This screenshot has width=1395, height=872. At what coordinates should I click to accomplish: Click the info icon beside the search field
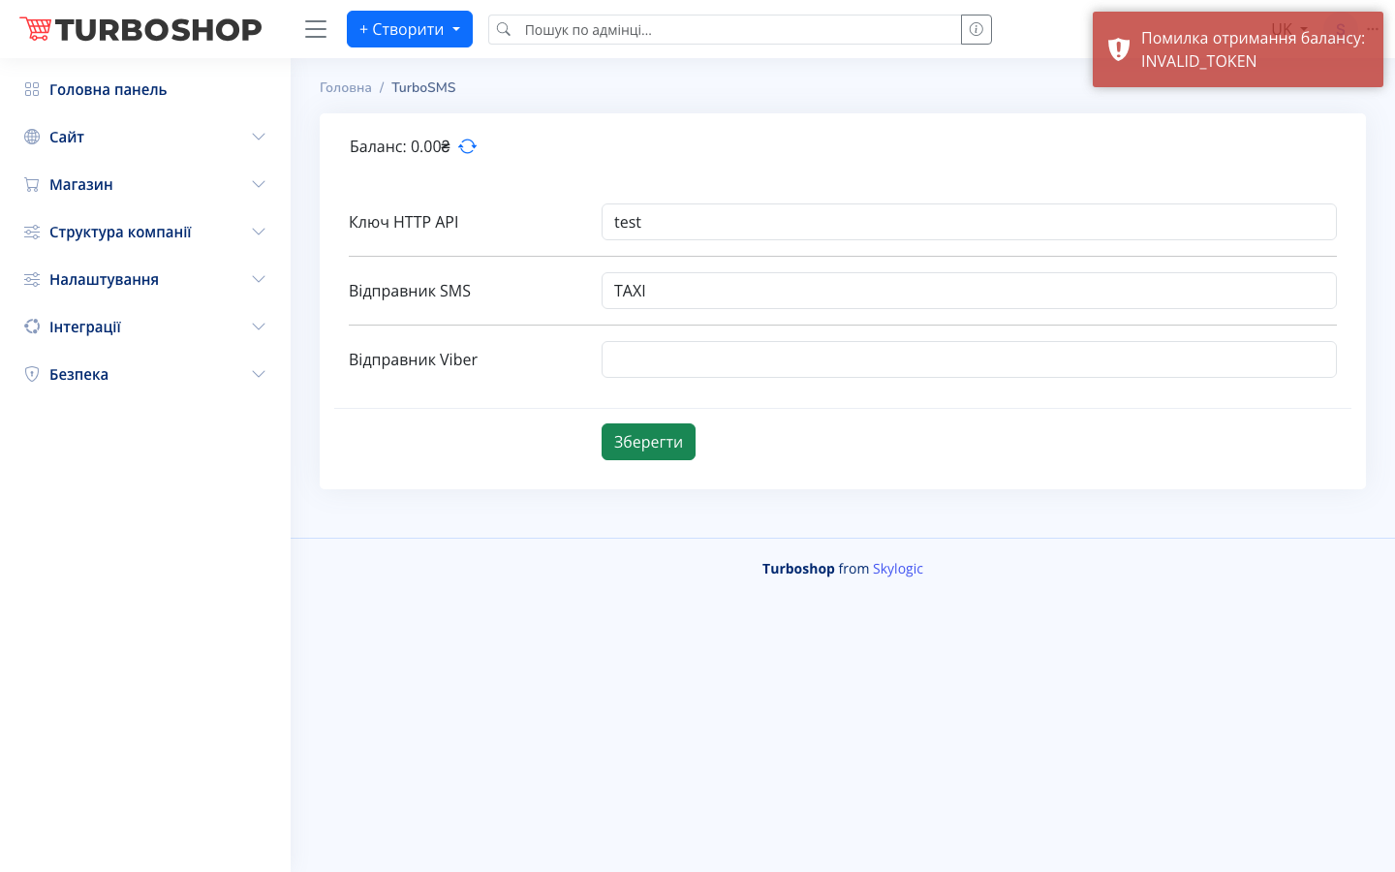(x=976, y=29)
